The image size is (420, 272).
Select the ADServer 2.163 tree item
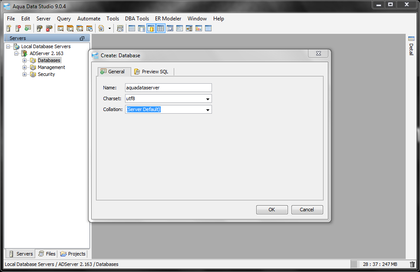coord(46,53)
